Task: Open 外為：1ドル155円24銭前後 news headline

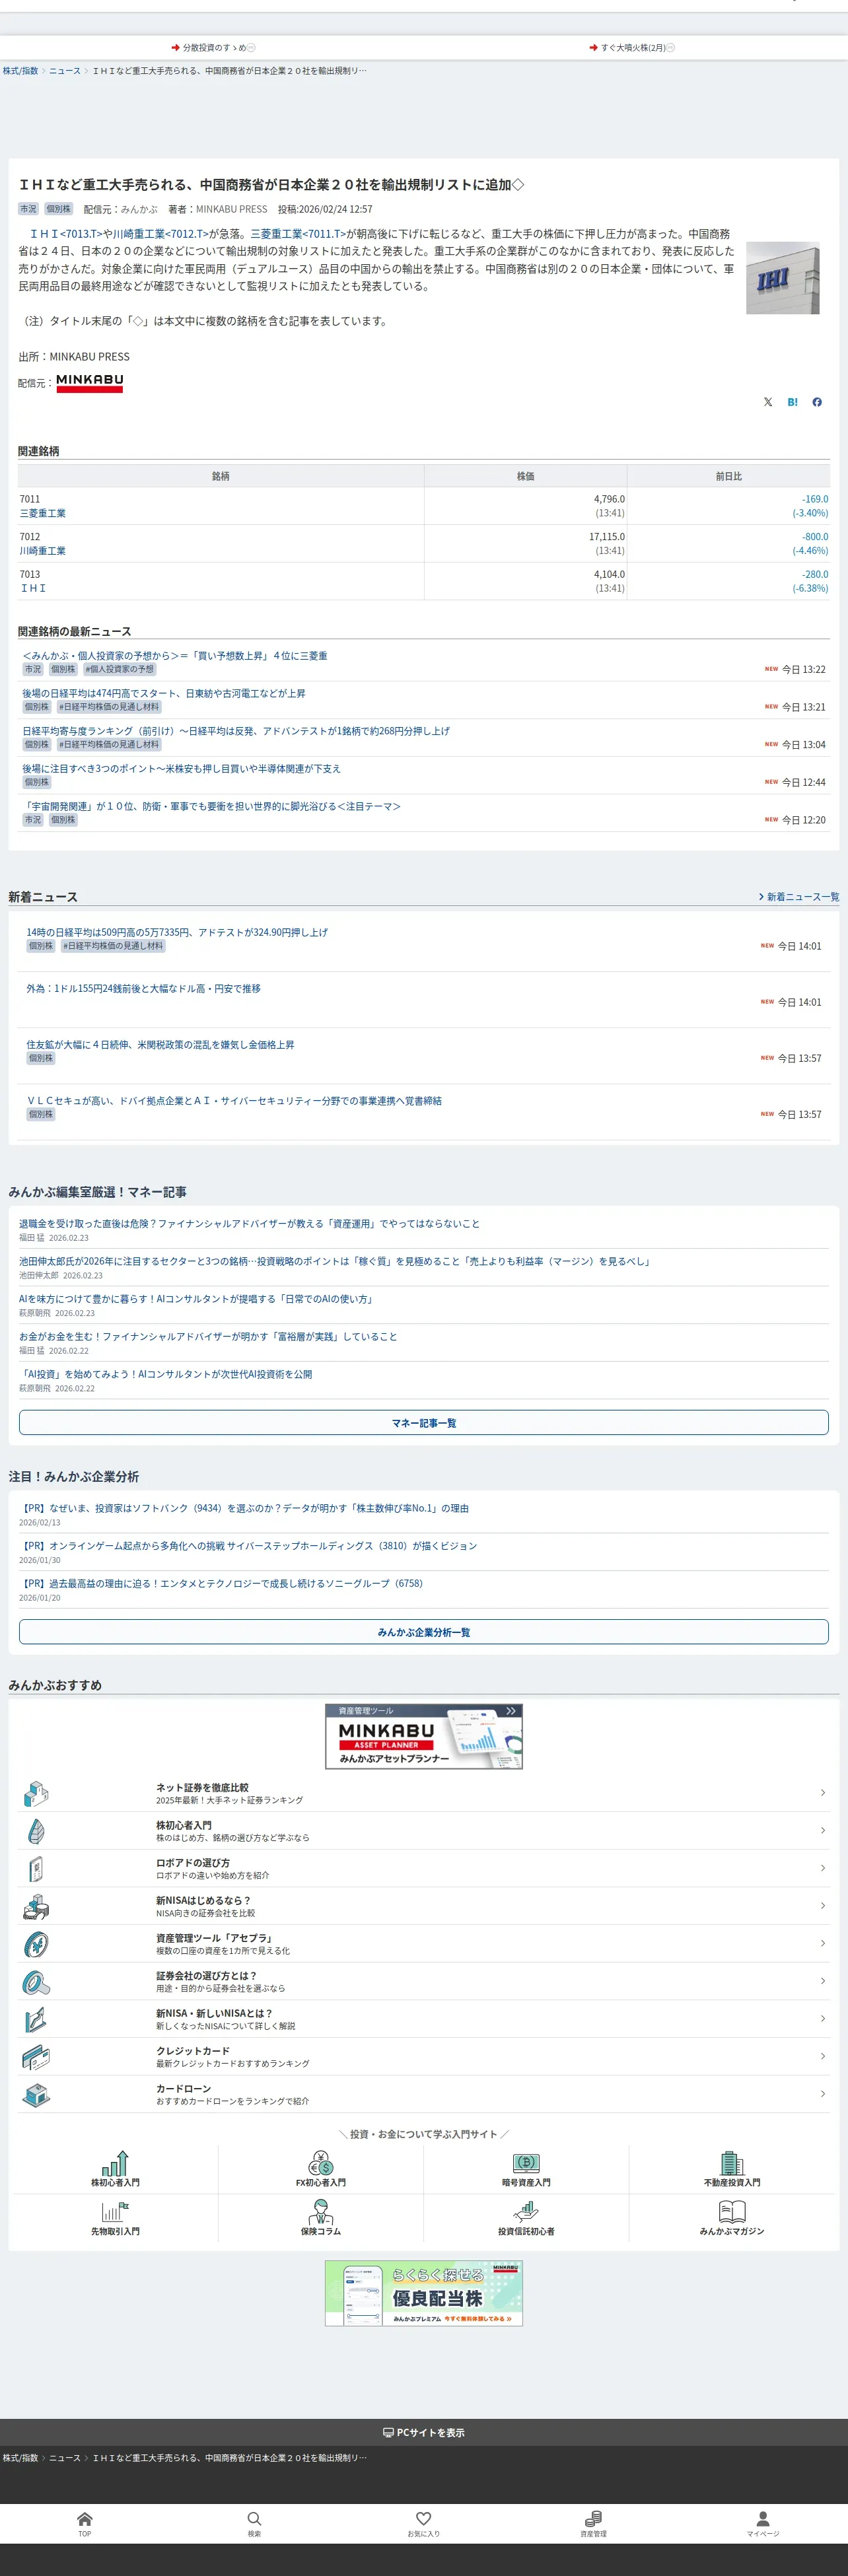Action: (143, 988)
